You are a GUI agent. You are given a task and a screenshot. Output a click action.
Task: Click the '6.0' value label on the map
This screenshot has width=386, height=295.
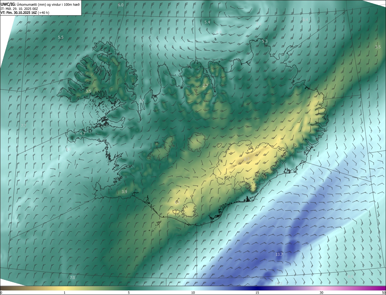pos(121,5)
